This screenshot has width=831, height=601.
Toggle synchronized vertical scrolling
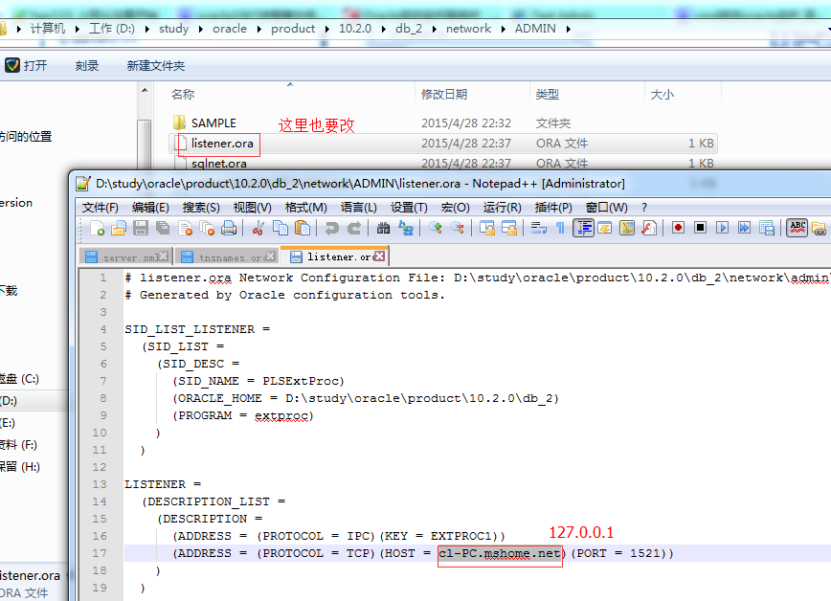(x=487, y=228)
